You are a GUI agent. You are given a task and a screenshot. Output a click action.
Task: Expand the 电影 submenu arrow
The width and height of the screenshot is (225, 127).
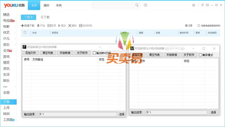[x=15, y=27]
